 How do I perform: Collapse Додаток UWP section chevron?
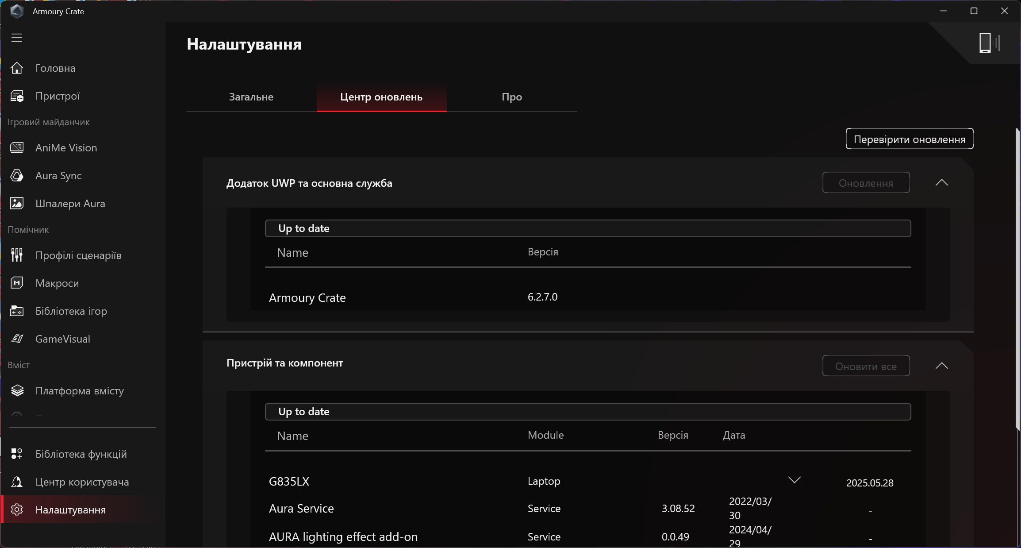point(941,182)
